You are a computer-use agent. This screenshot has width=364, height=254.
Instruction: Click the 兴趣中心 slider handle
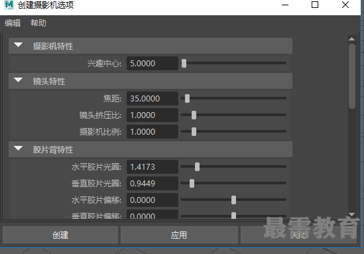click(184, 63)
